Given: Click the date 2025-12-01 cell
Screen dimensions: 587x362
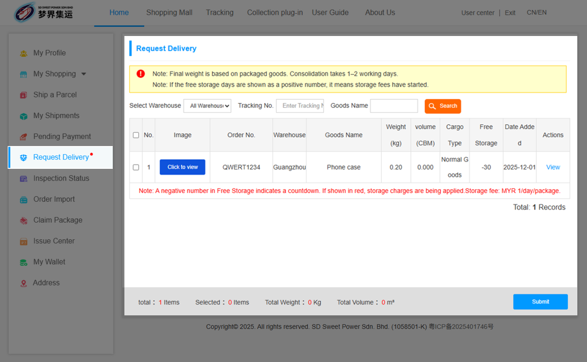Looking at the screenshot, I should [x=519, y=167].
